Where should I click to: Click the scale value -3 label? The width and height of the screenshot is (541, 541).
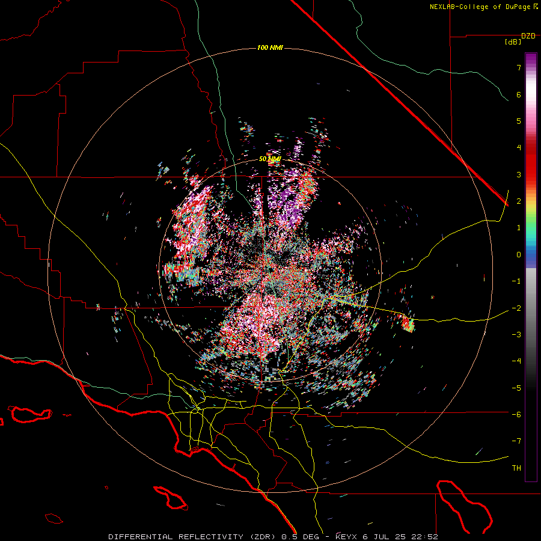coord(516,334)
